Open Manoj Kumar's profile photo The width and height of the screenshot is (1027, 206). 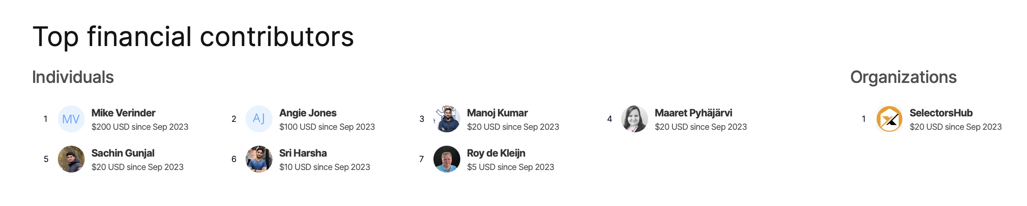click(446, 119)
